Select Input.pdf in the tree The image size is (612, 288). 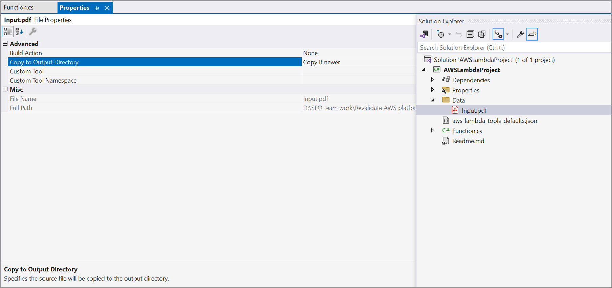(474, 111)
